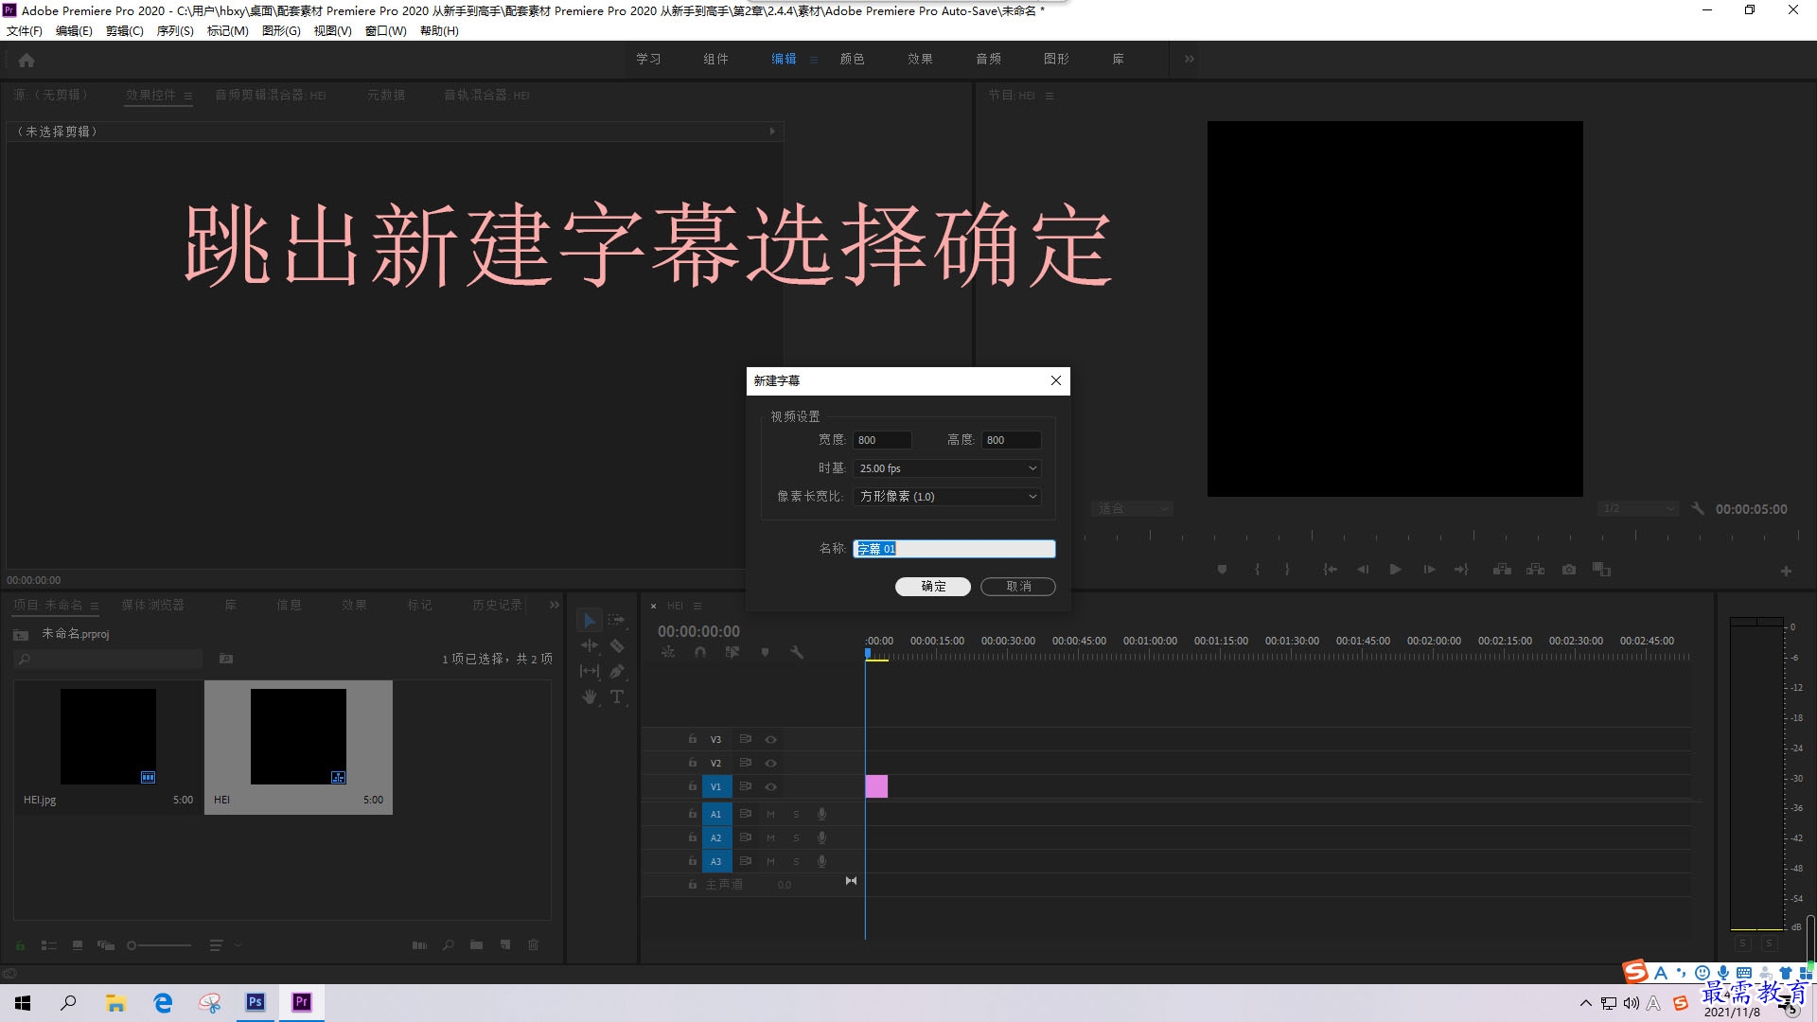The image size is (1817, 1022).
Task: Select the Slip tool
Action: coord(590,671)
